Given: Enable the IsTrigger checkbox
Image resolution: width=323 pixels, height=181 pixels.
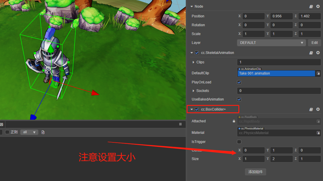Looking at the screenshot, I should pyautogui.click(x=239, y=142).
